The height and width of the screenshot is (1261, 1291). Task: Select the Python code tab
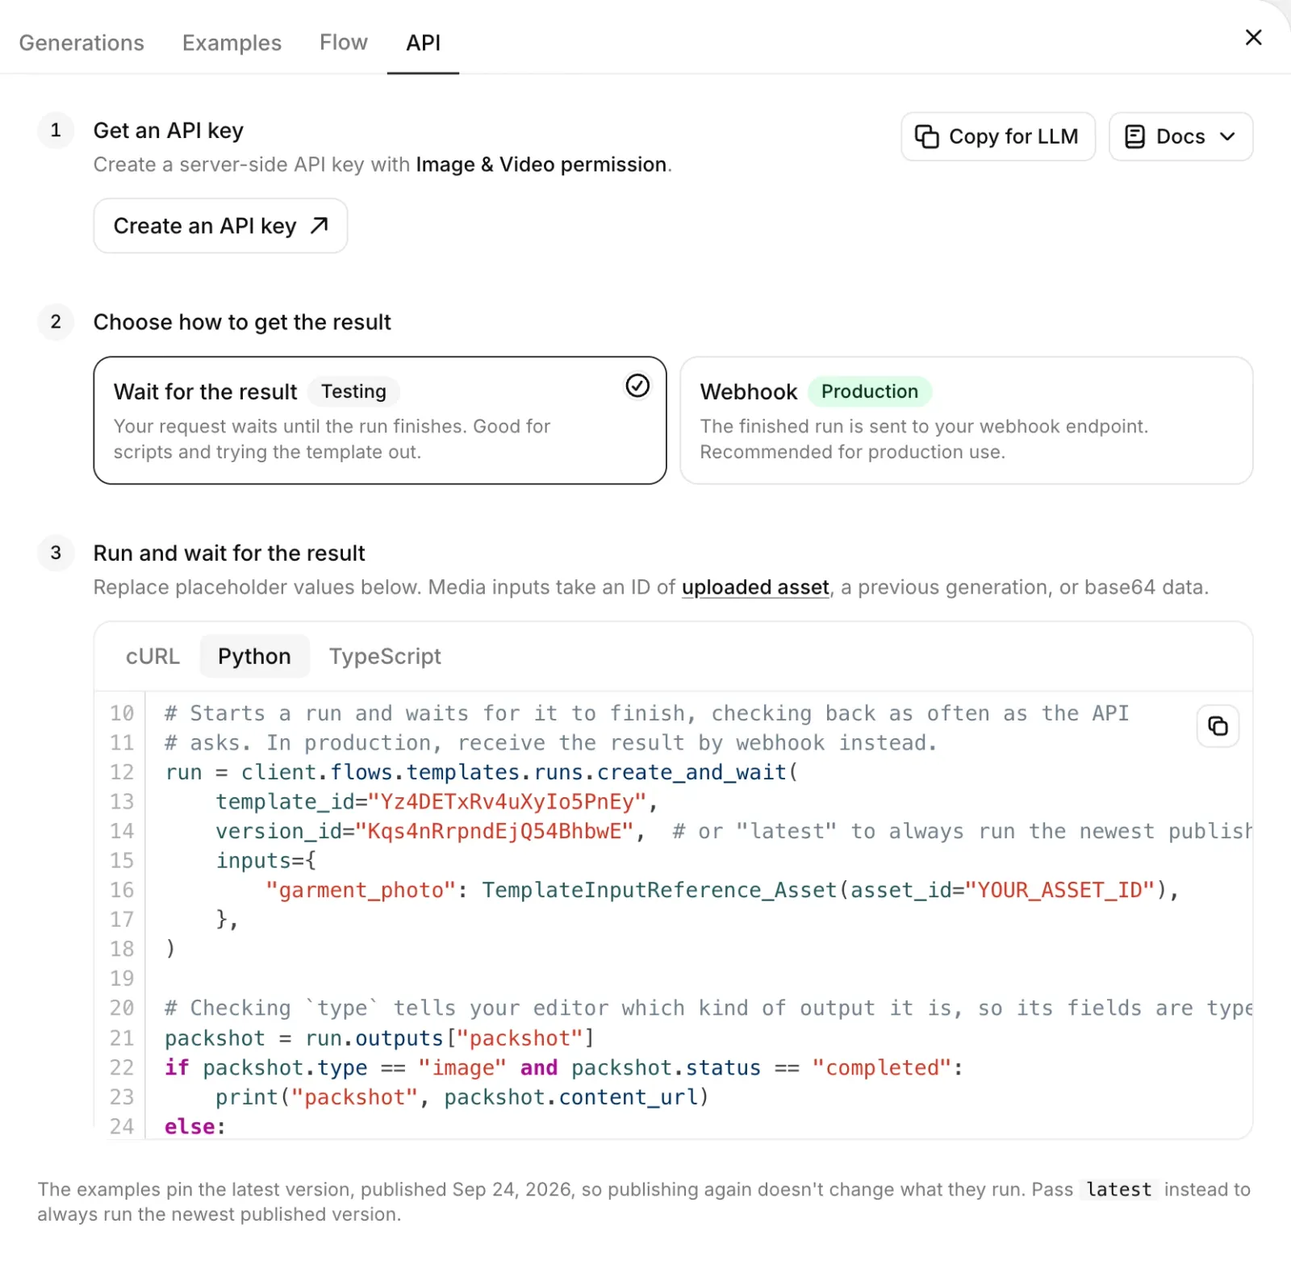click(x=254, y=656)
